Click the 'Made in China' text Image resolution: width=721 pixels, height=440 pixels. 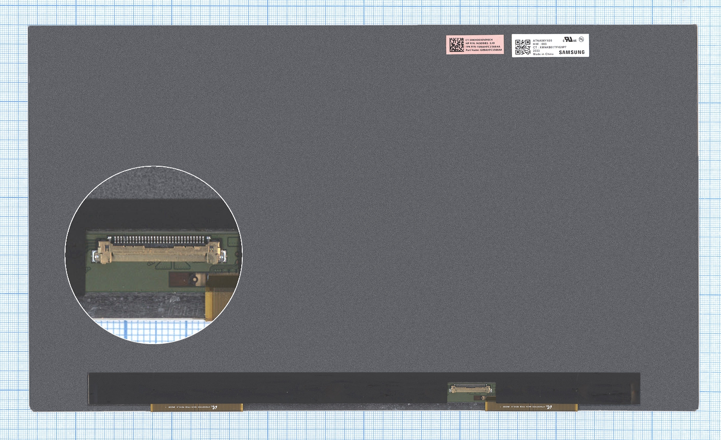543,54
